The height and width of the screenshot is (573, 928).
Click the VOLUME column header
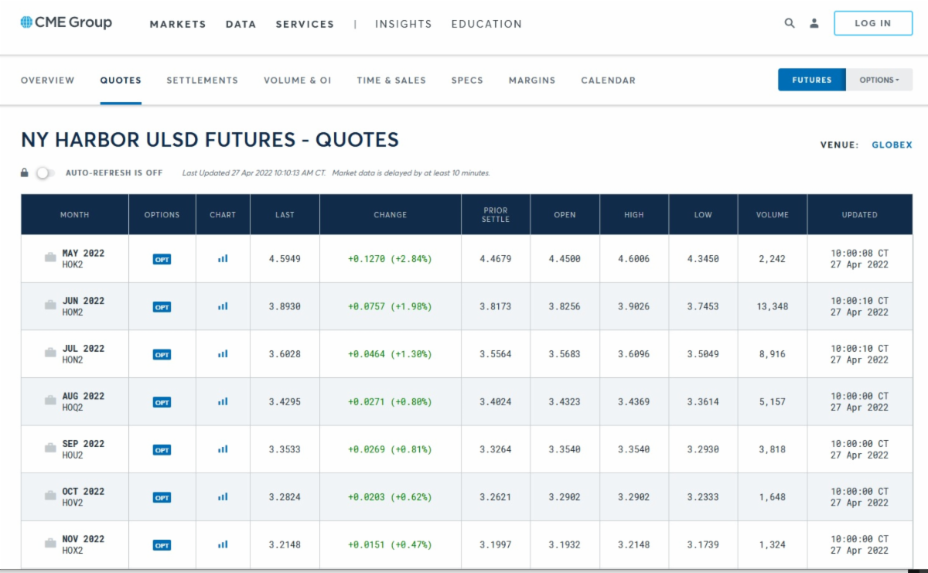click(773, 214)
